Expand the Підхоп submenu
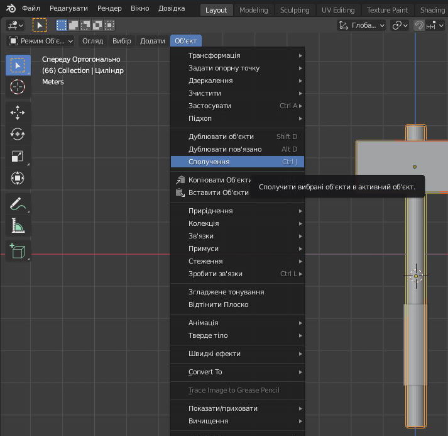 tap(238, 118)
